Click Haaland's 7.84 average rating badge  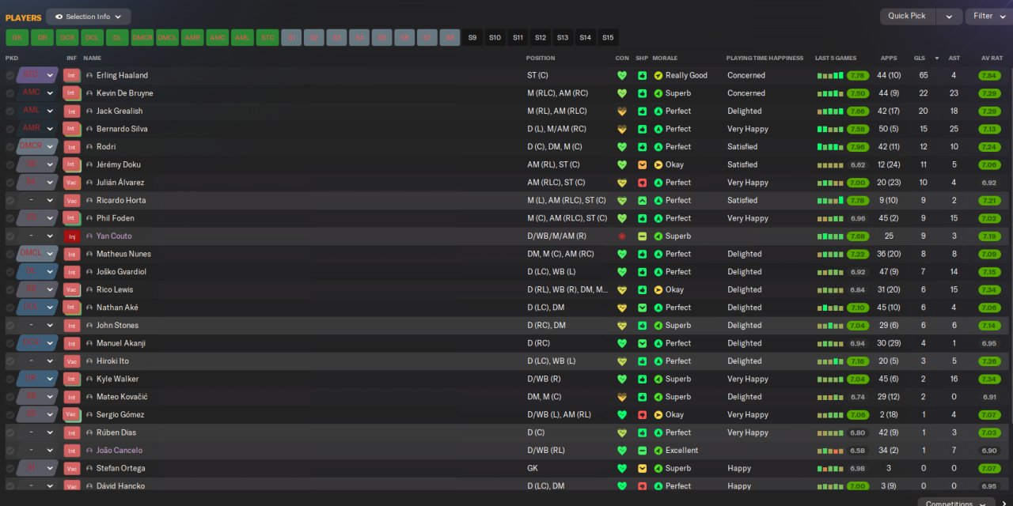coord(989,76)
